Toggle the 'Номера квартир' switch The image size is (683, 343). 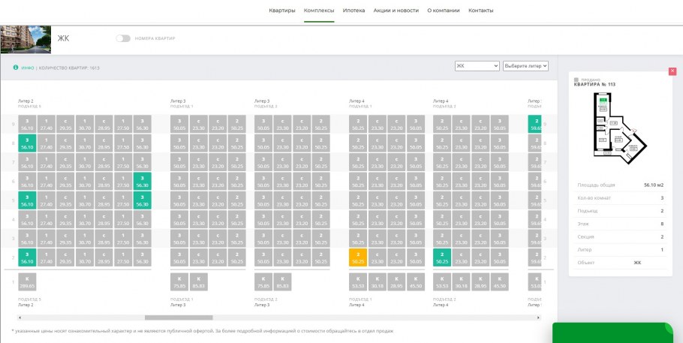click(x=123, y=38)
